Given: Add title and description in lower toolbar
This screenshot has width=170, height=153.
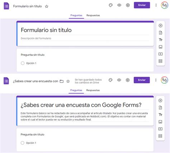Looking at the screenshot, I should click(160, 115).
